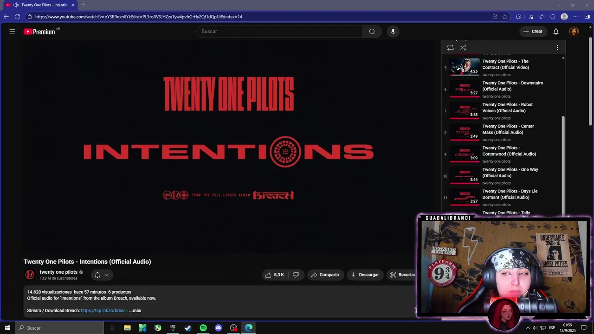Focus the YouTube Buscar search field

(279, 32)
